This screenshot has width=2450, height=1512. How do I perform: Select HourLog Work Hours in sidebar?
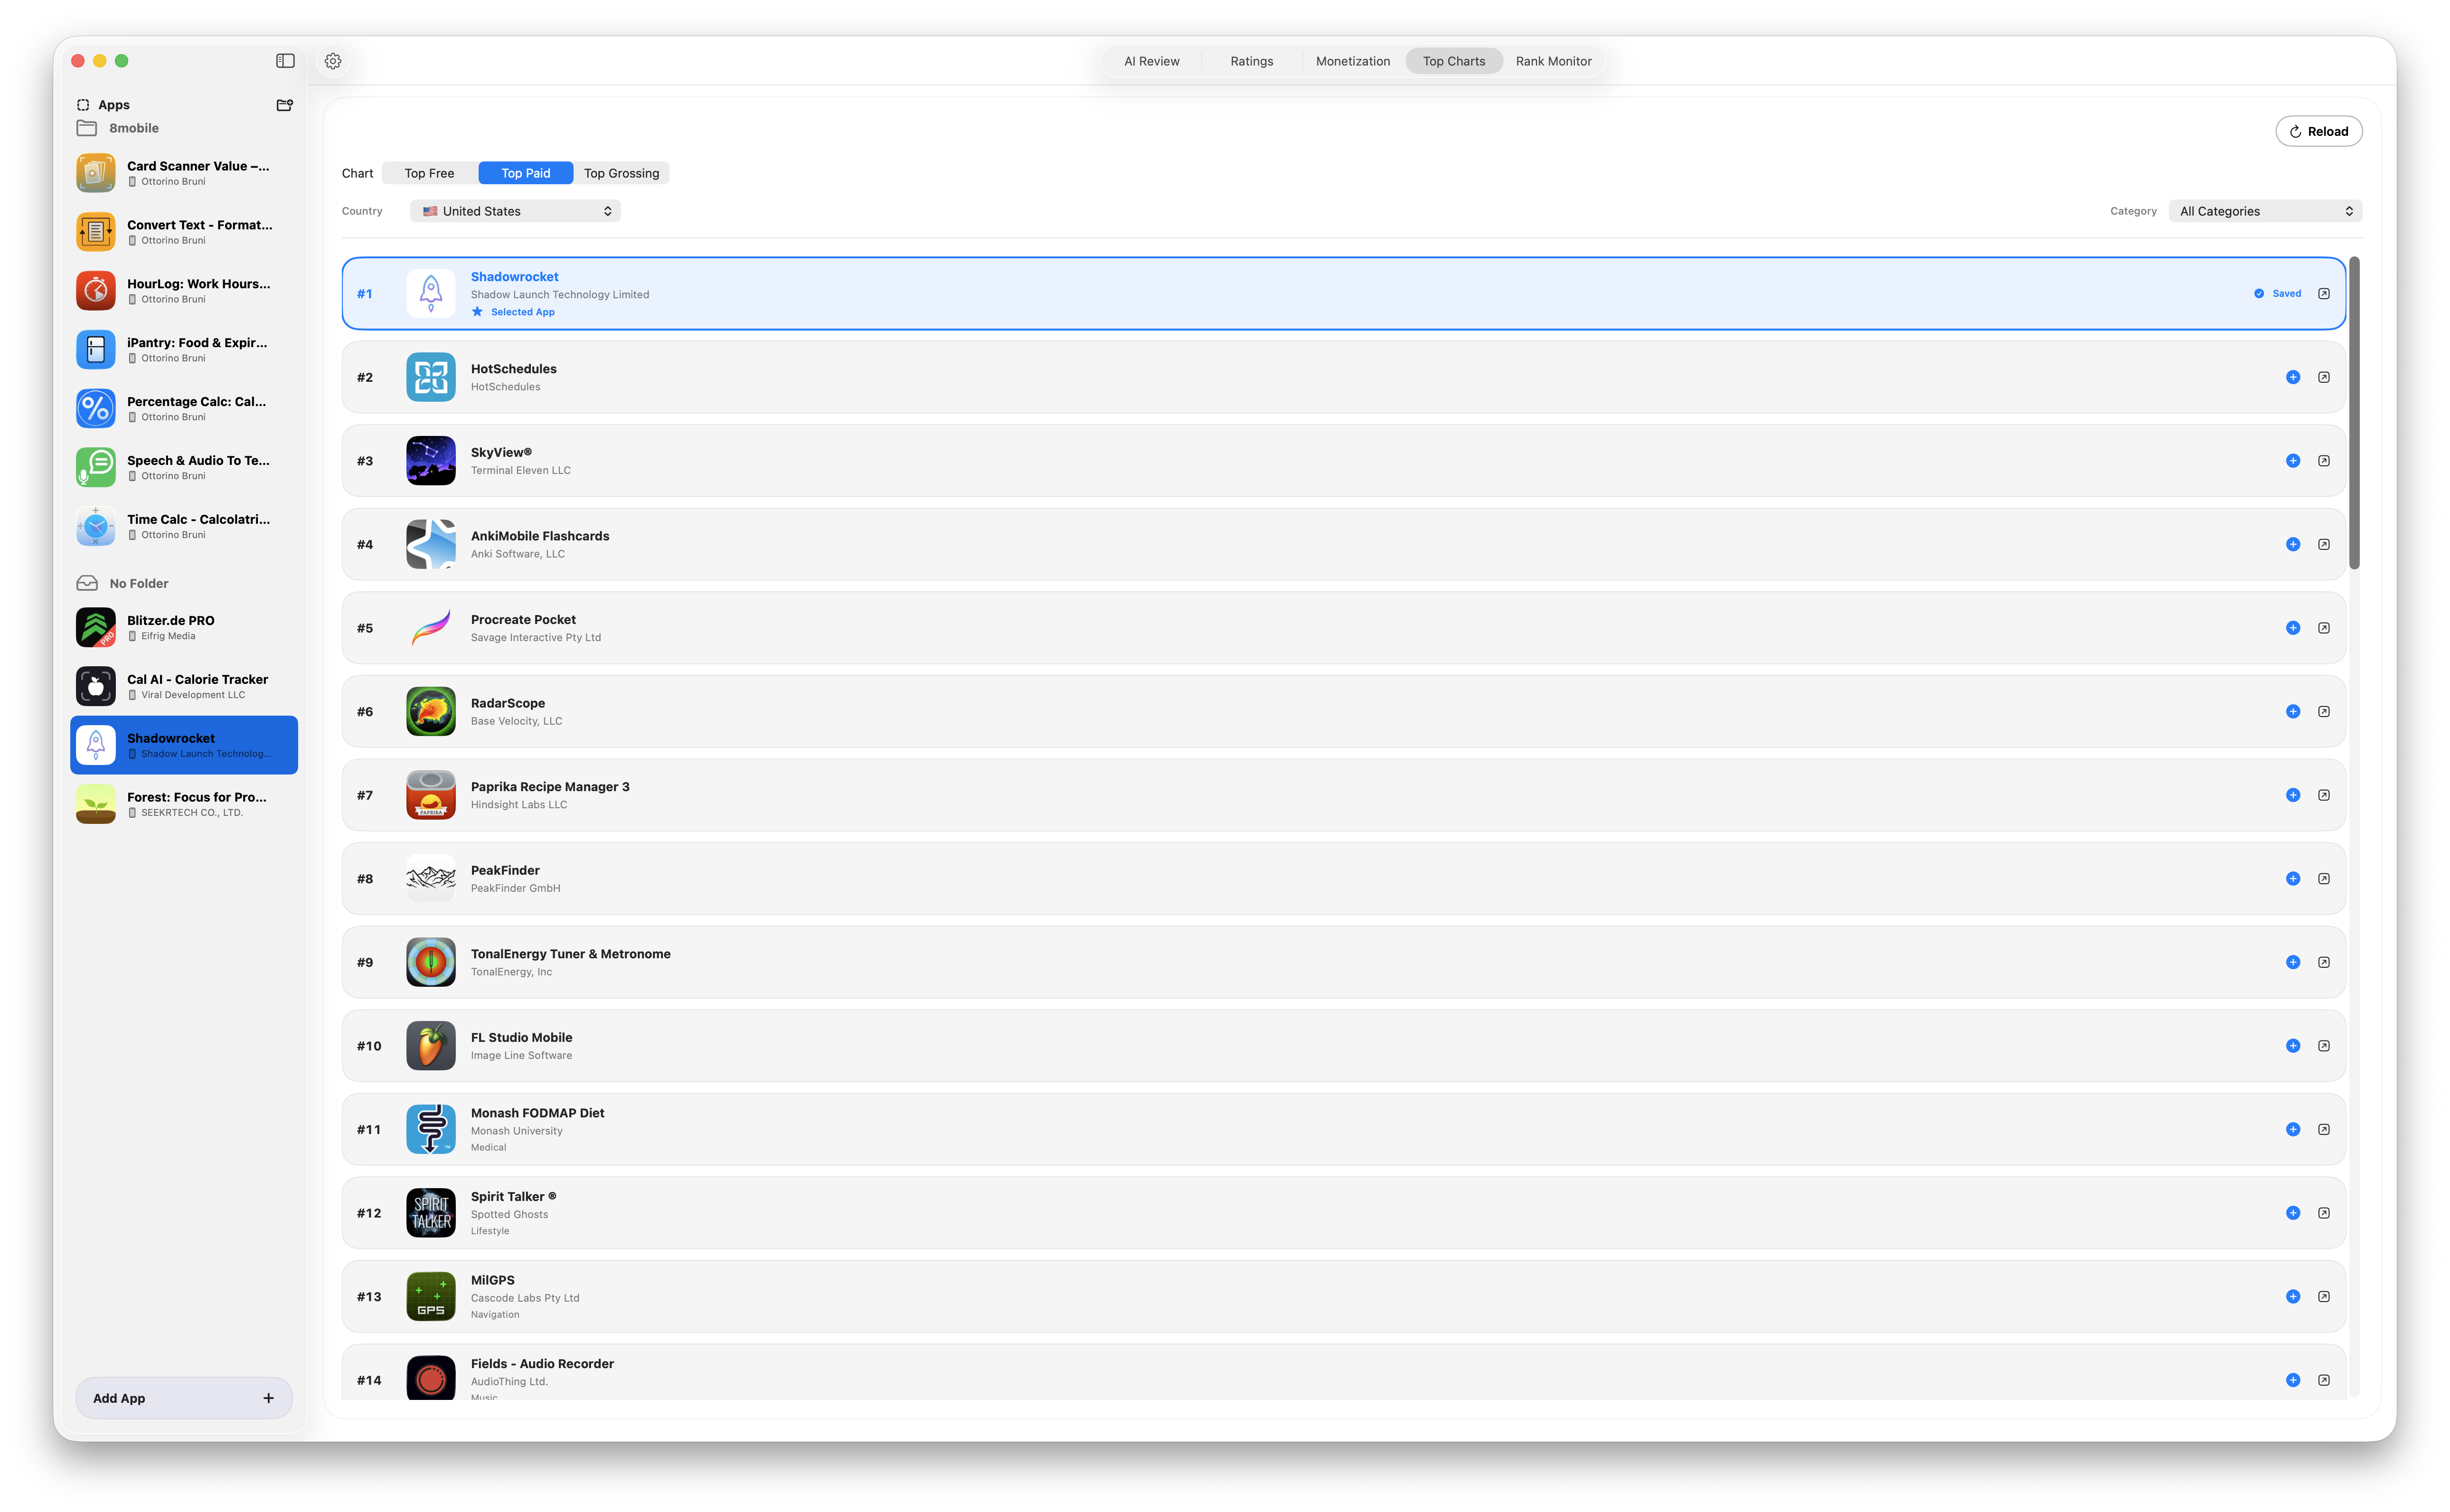tap(184, 291)
